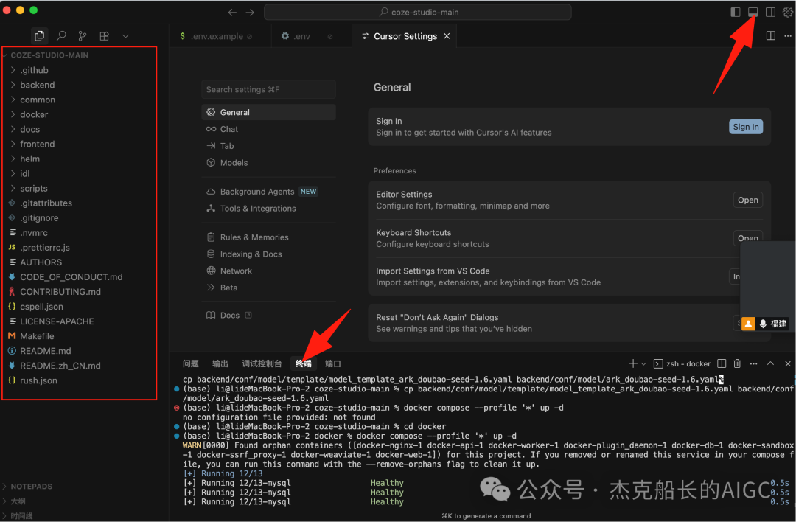Switch to the 输出 panel tab
Viewport: 796px width, 522px height.
[x=220, y=363]
